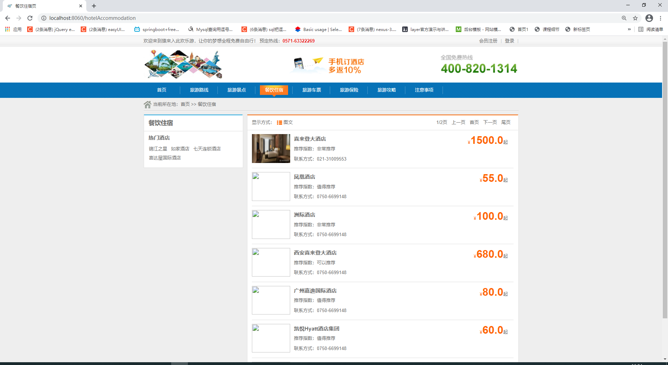Open the 后台模板 bookmark
668x365 pixels.
479,29
